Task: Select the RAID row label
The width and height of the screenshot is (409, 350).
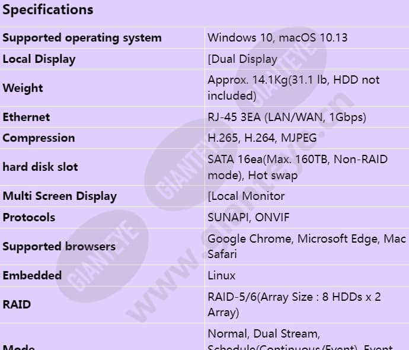Action: (17, 304)
